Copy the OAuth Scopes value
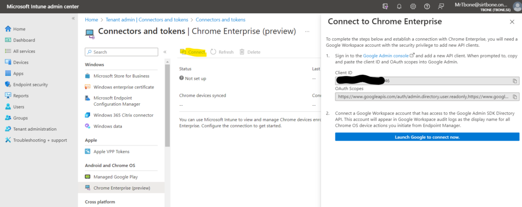The height and width of the screenshot is (207, 522). (x=515, y=97)
